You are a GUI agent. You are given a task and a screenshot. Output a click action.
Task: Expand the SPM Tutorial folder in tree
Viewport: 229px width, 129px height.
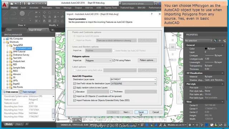coord(7,52)
